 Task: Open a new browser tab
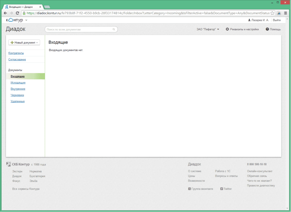coord(47,7)
